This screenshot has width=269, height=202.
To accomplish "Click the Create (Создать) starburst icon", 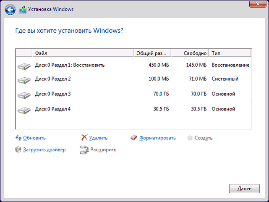I will pyautogui.click(x=190, y=138).
